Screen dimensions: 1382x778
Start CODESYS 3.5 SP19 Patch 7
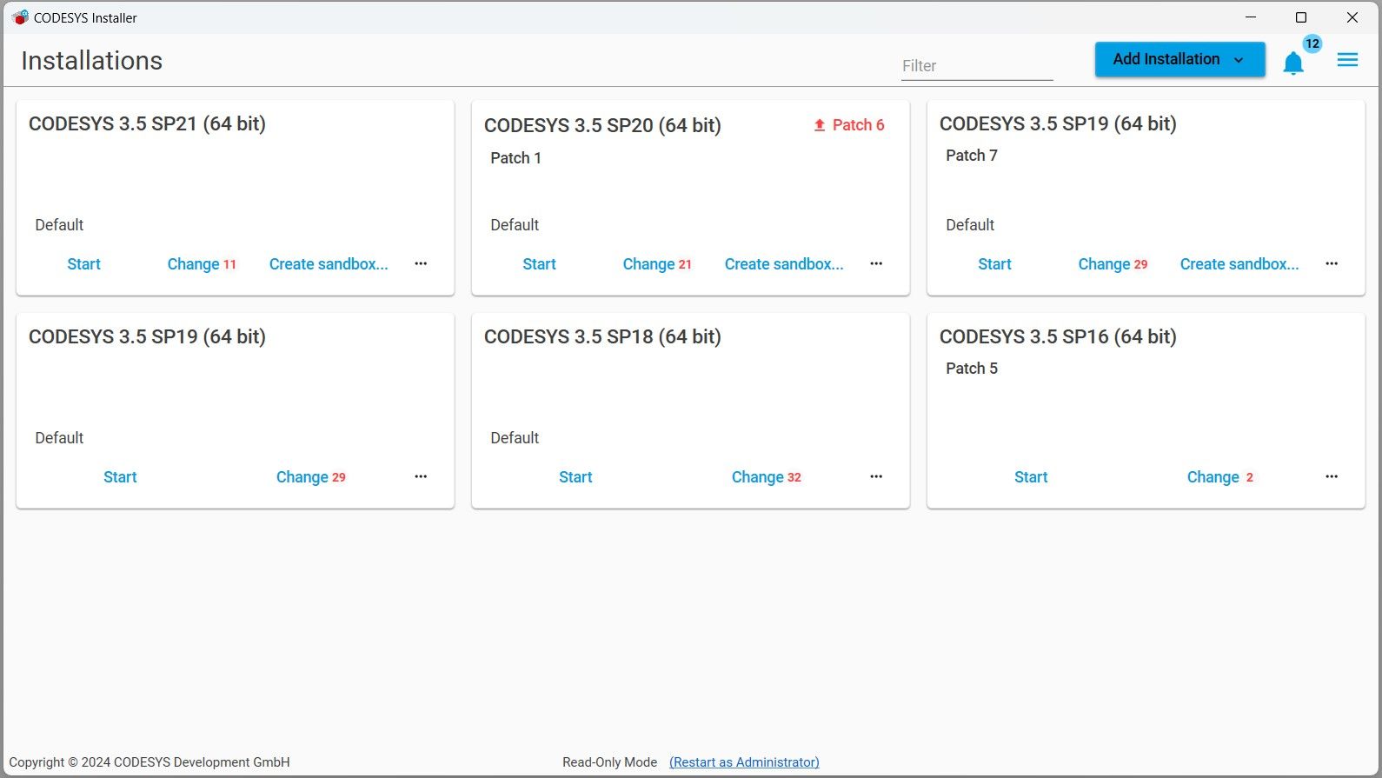[994, 264]
